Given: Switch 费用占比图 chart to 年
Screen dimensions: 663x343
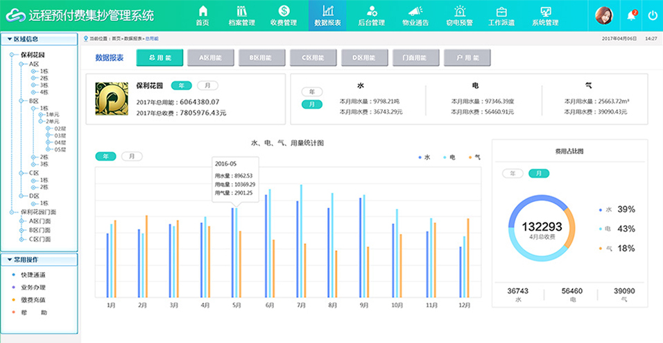Looking at the screenshot, I should (513, 173).
